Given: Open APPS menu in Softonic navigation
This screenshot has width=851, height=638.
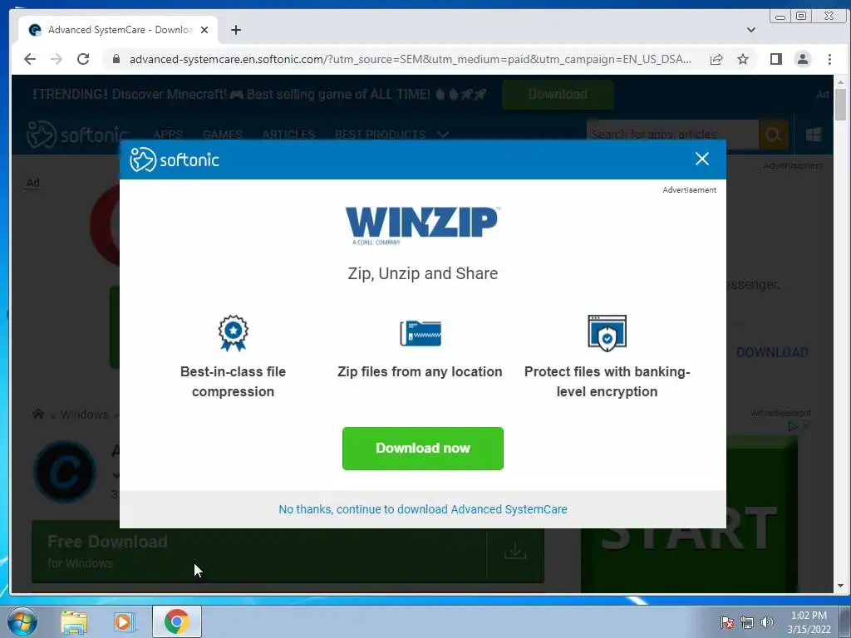Looking at the screenshot, I should point(167,135).
